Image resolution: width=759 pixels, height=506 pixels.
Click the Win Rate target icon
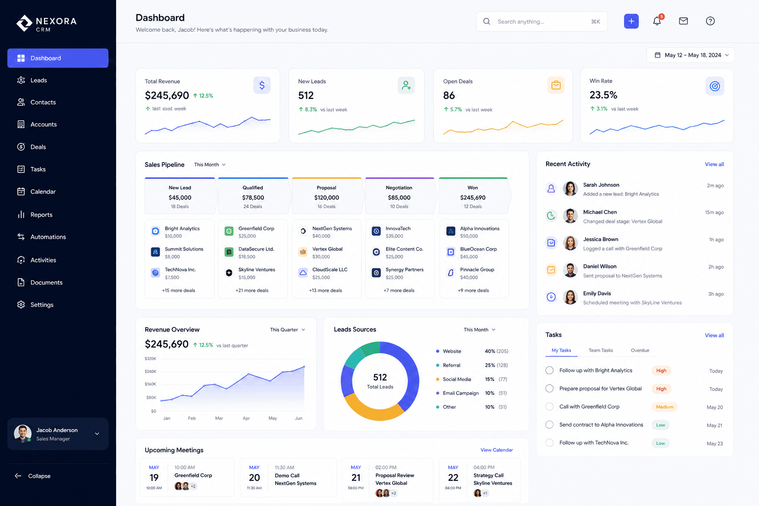coord(715,86)
